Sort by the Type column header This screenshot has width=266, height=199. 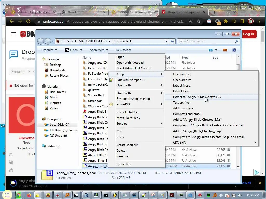click(185, 58)
